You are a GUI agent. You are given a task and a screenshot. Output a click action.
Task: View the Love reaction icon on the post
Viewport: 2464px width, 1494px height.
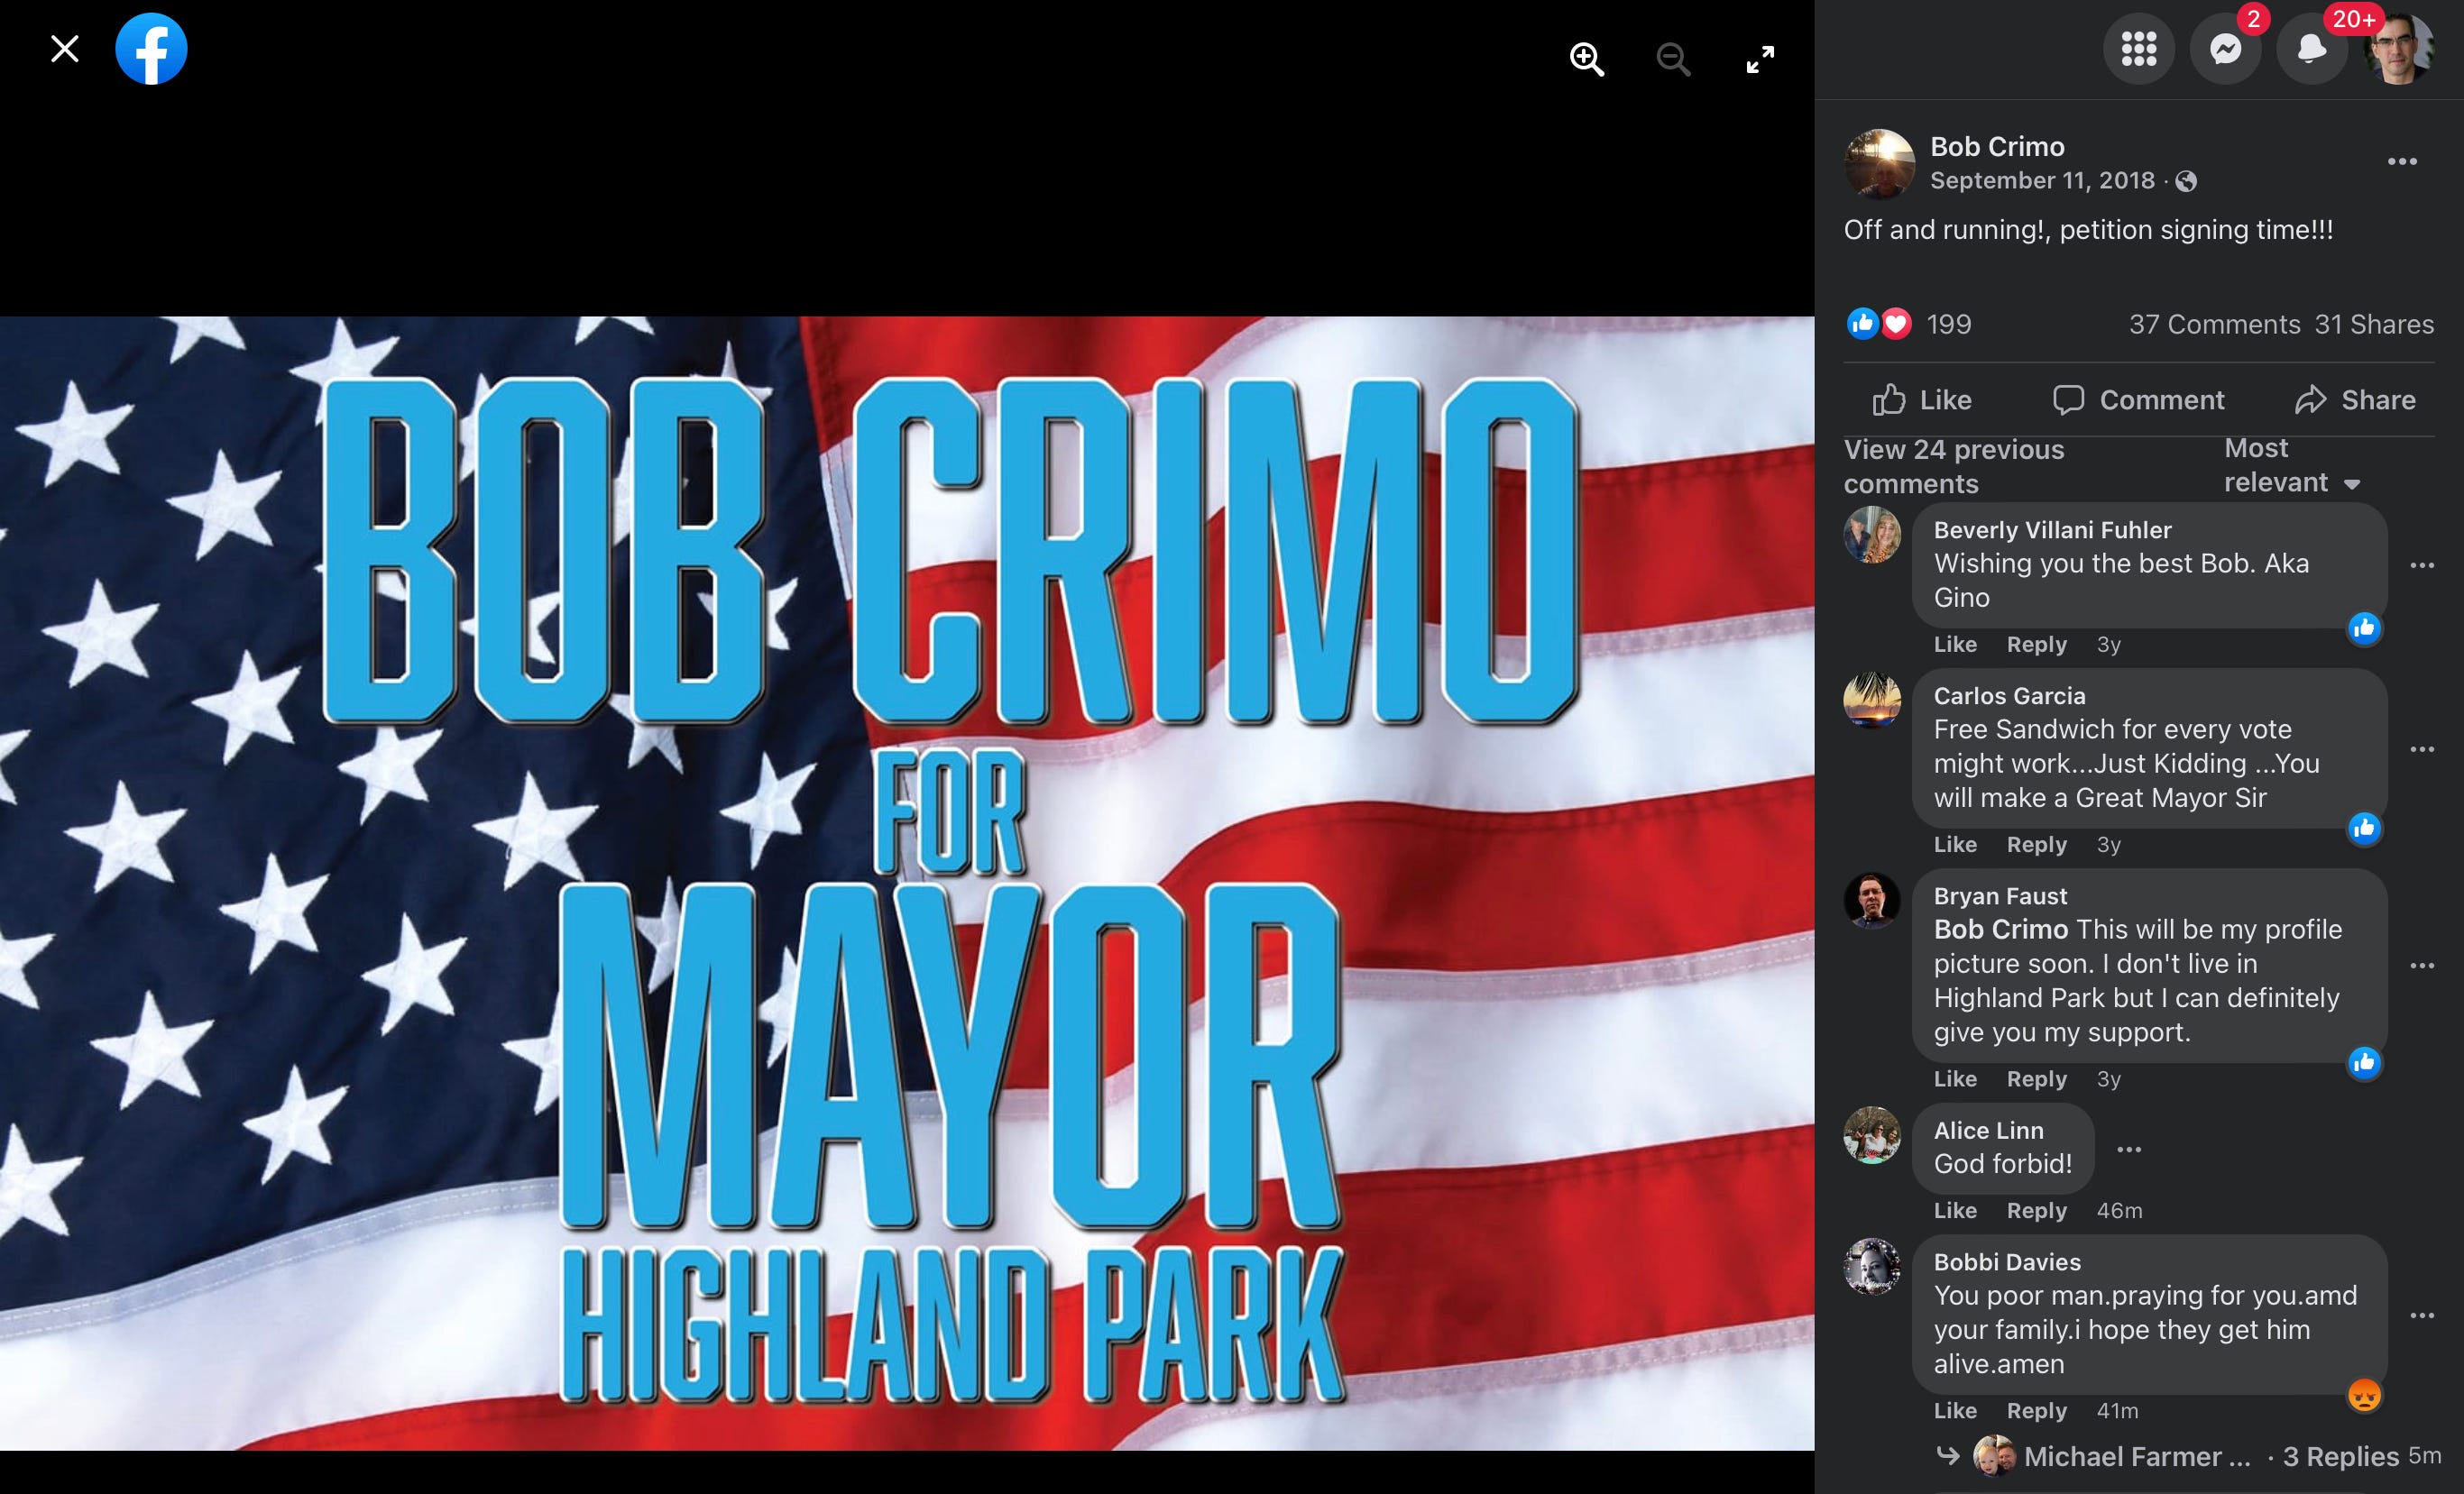pos(1895,324)
